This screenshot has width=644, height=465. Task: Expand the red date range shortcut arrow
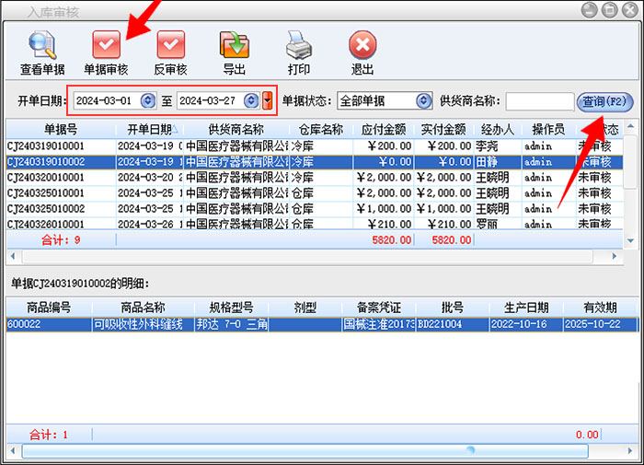(268, 100)
